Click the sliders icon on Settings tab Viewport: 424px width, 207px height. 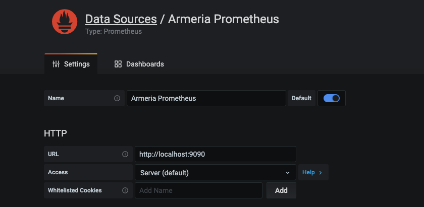tap(56, 64)
